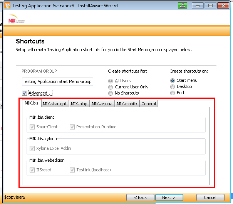The width and height of the screenshot is (233, 204).
Task: Toggle Xylona Excel Addin checkbox
Action: 32,148
